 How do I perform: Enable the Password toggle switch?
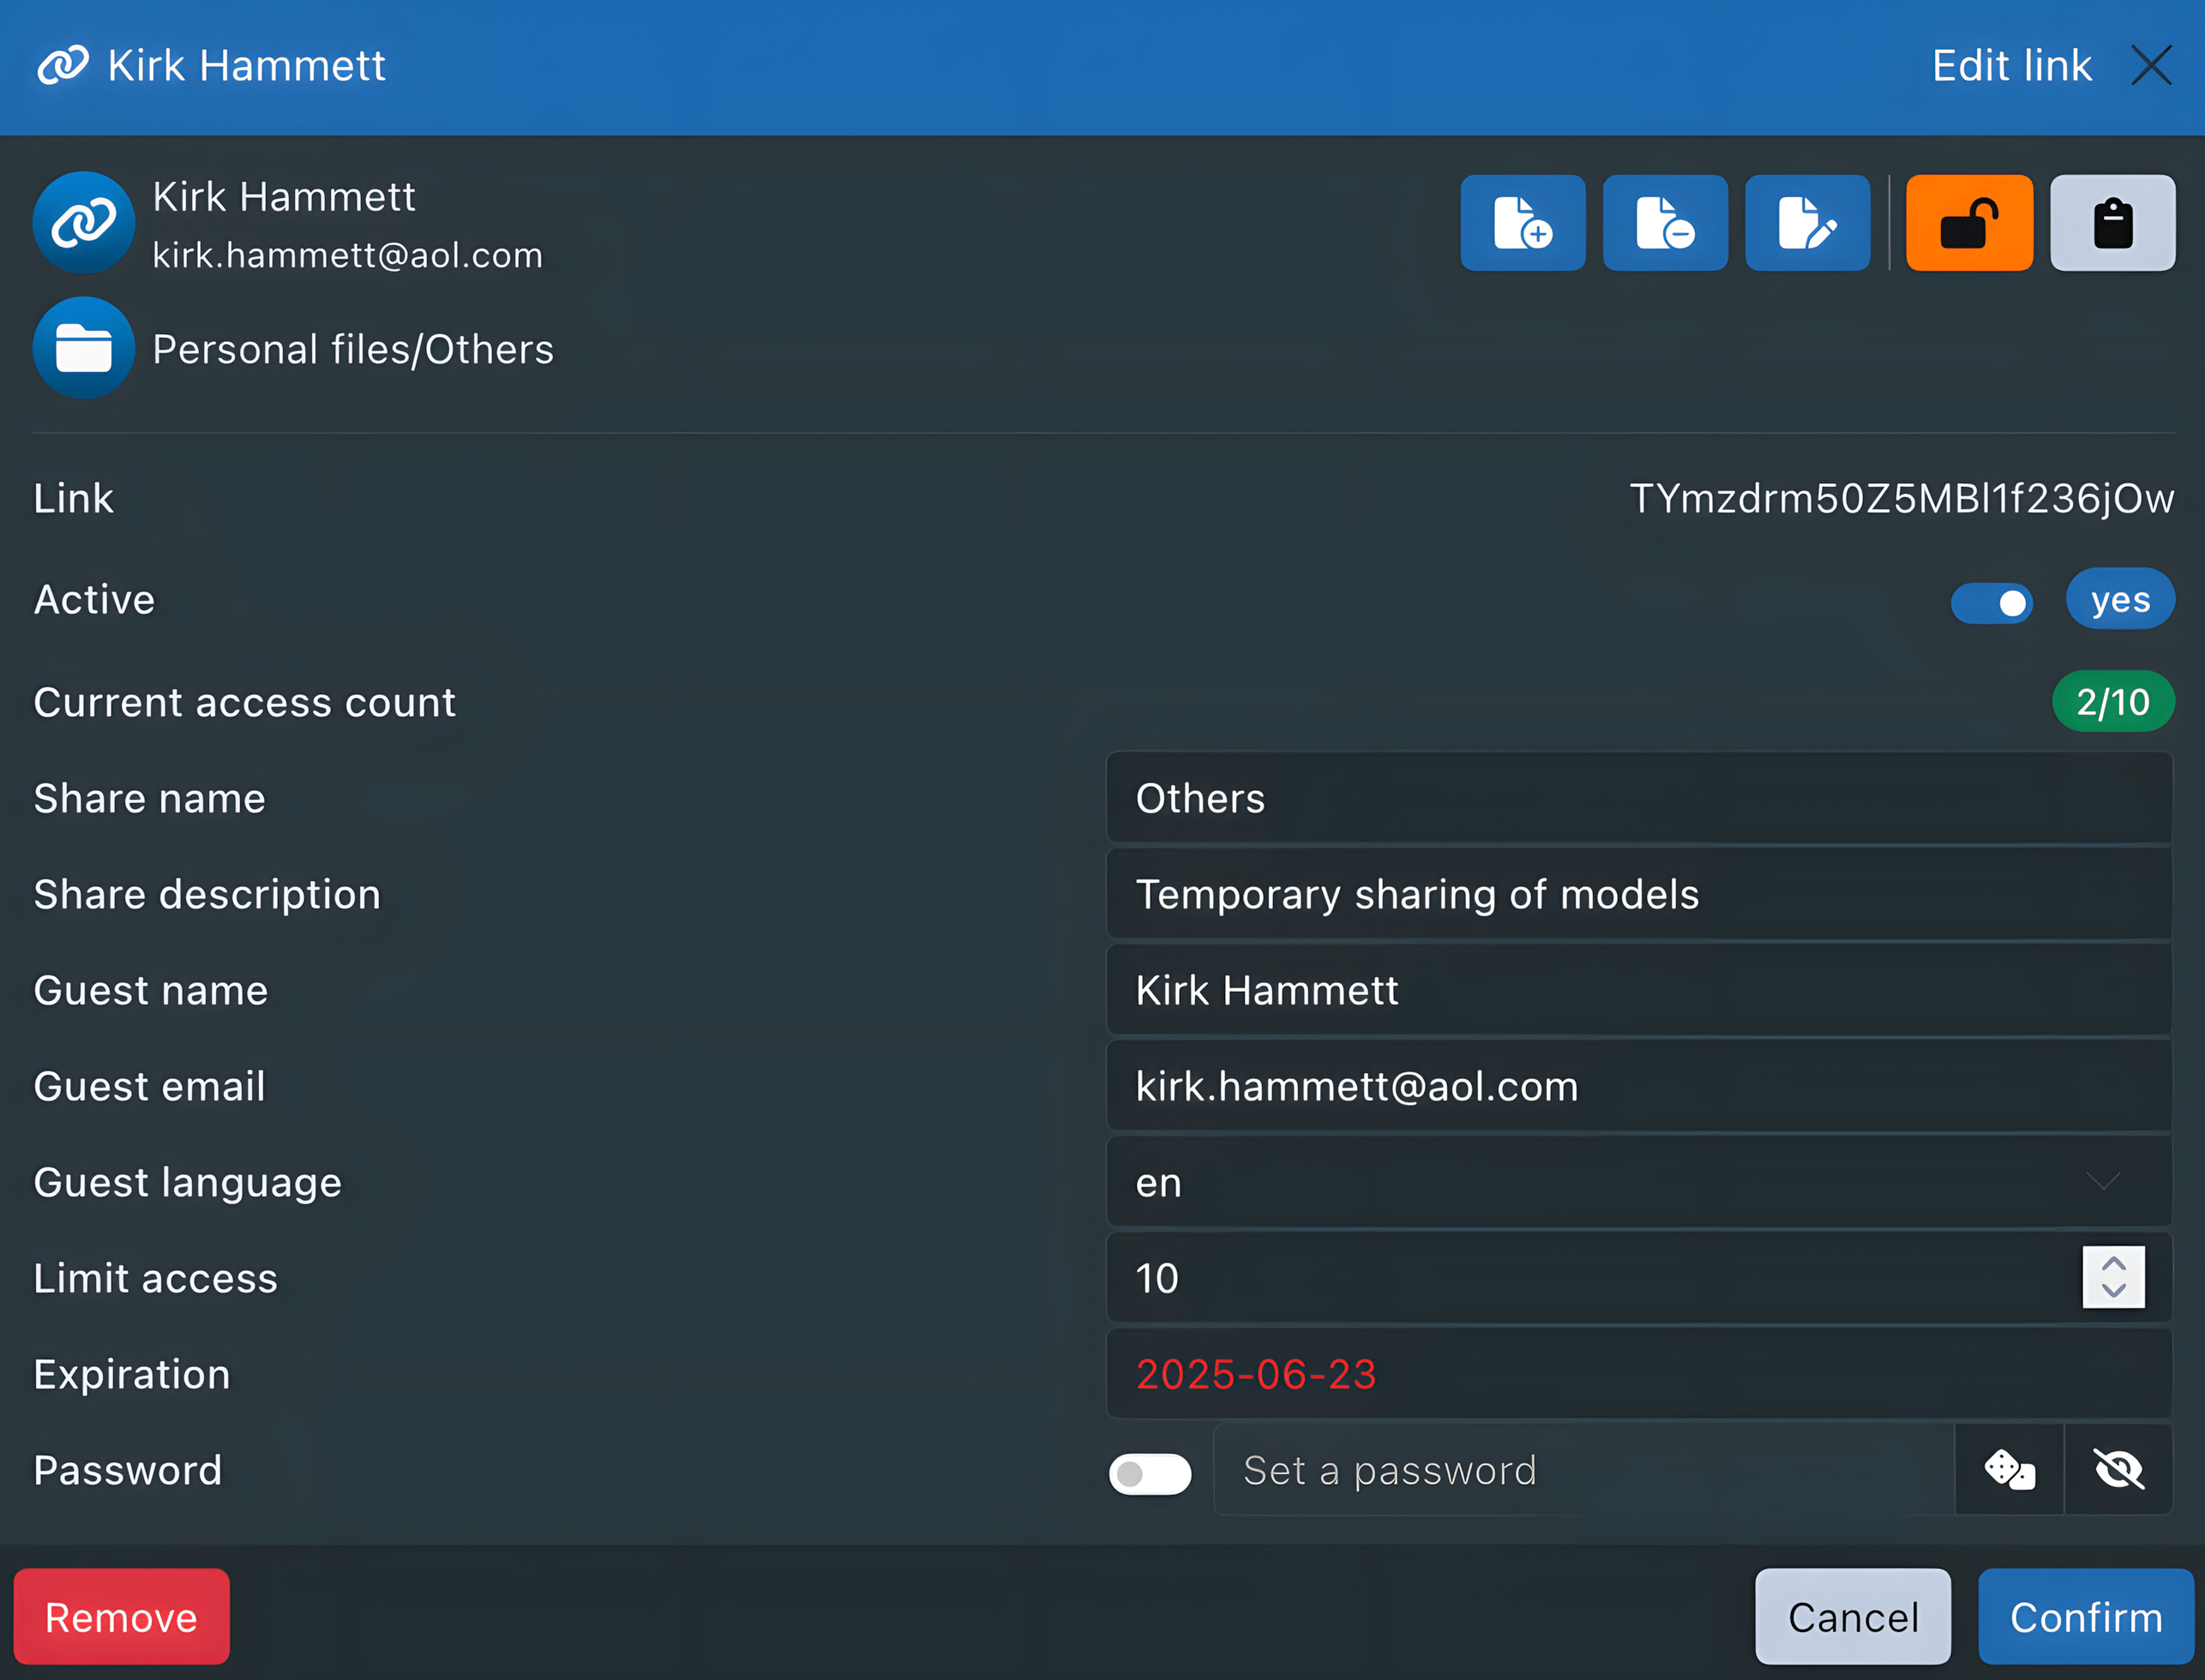coord(1149,1473)
